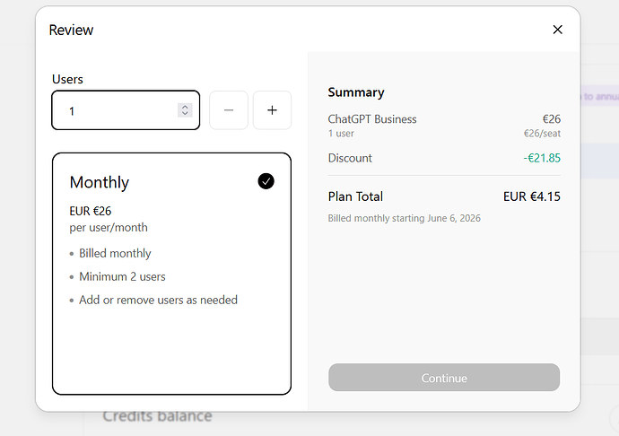Click the down arrow in the Users spinner
The width and height of the screenshot is (619, 436).
click(x=185, y=114)
